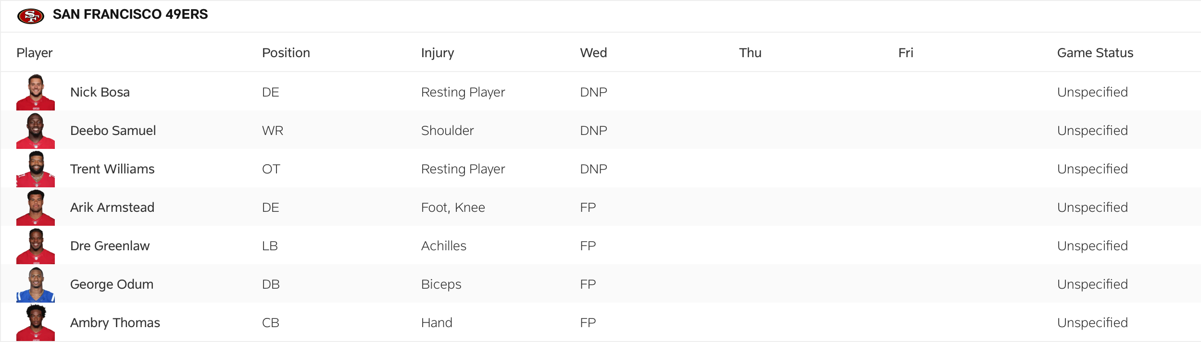The image size is (1201, 342).
Task: Click the SAN FRANCISCO 49ERS heading
Action: [130, 14]
